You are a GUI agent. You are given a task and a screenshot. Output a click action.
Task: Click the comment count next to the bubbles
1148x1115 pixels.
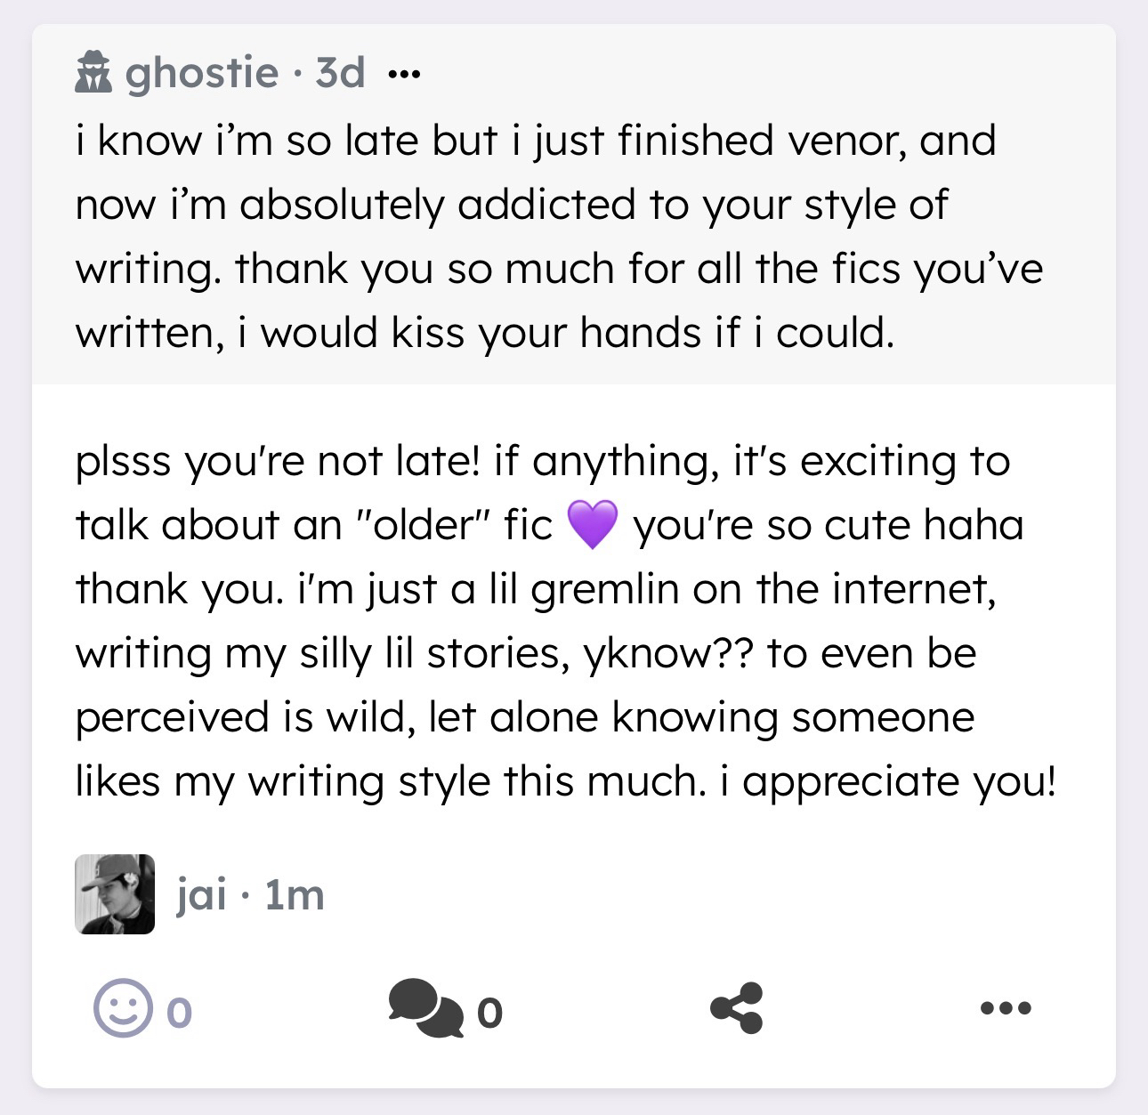click(x=489, y=1012)
